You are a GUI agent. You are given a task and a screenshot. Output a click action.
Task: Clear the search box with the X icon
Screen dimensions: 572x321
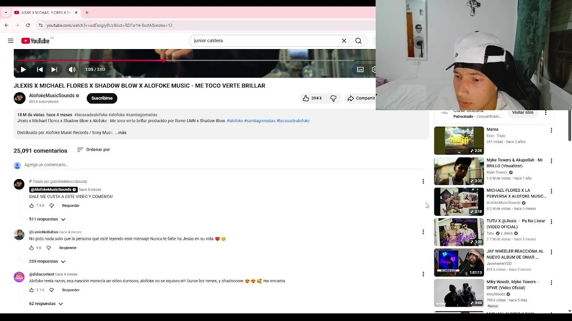[x=344, y=41]
